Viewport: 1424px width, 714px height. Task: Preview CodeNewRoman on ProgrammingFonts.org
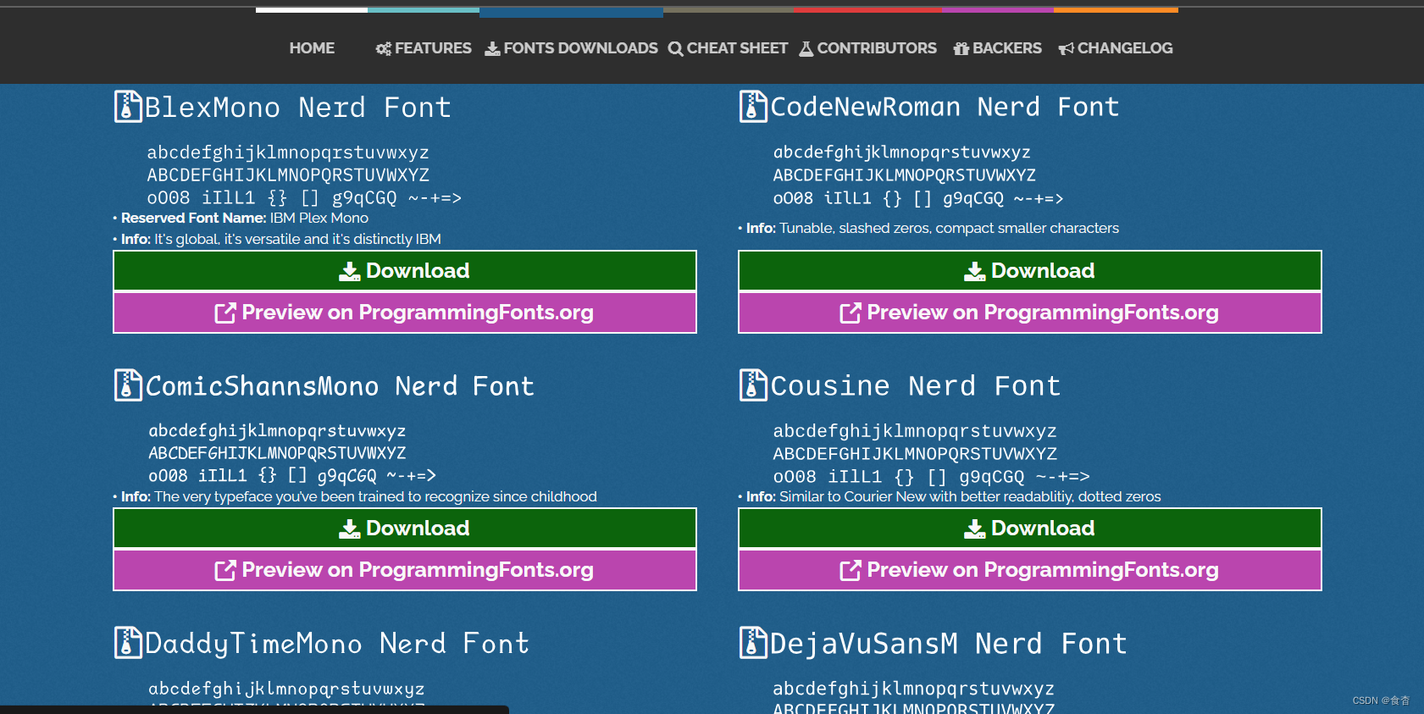click(1030, 313)
